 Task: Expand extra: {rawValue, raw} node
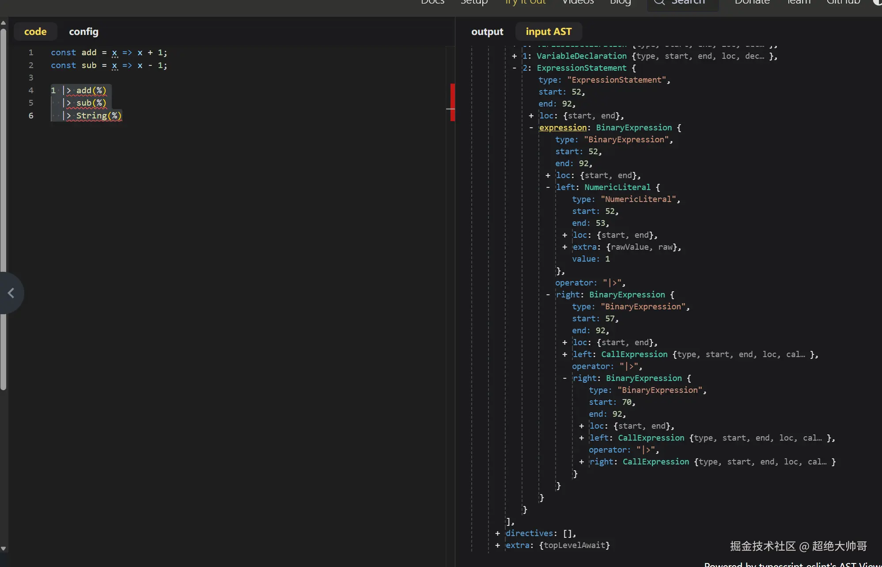pyautogui.click(x=564, y=247)
